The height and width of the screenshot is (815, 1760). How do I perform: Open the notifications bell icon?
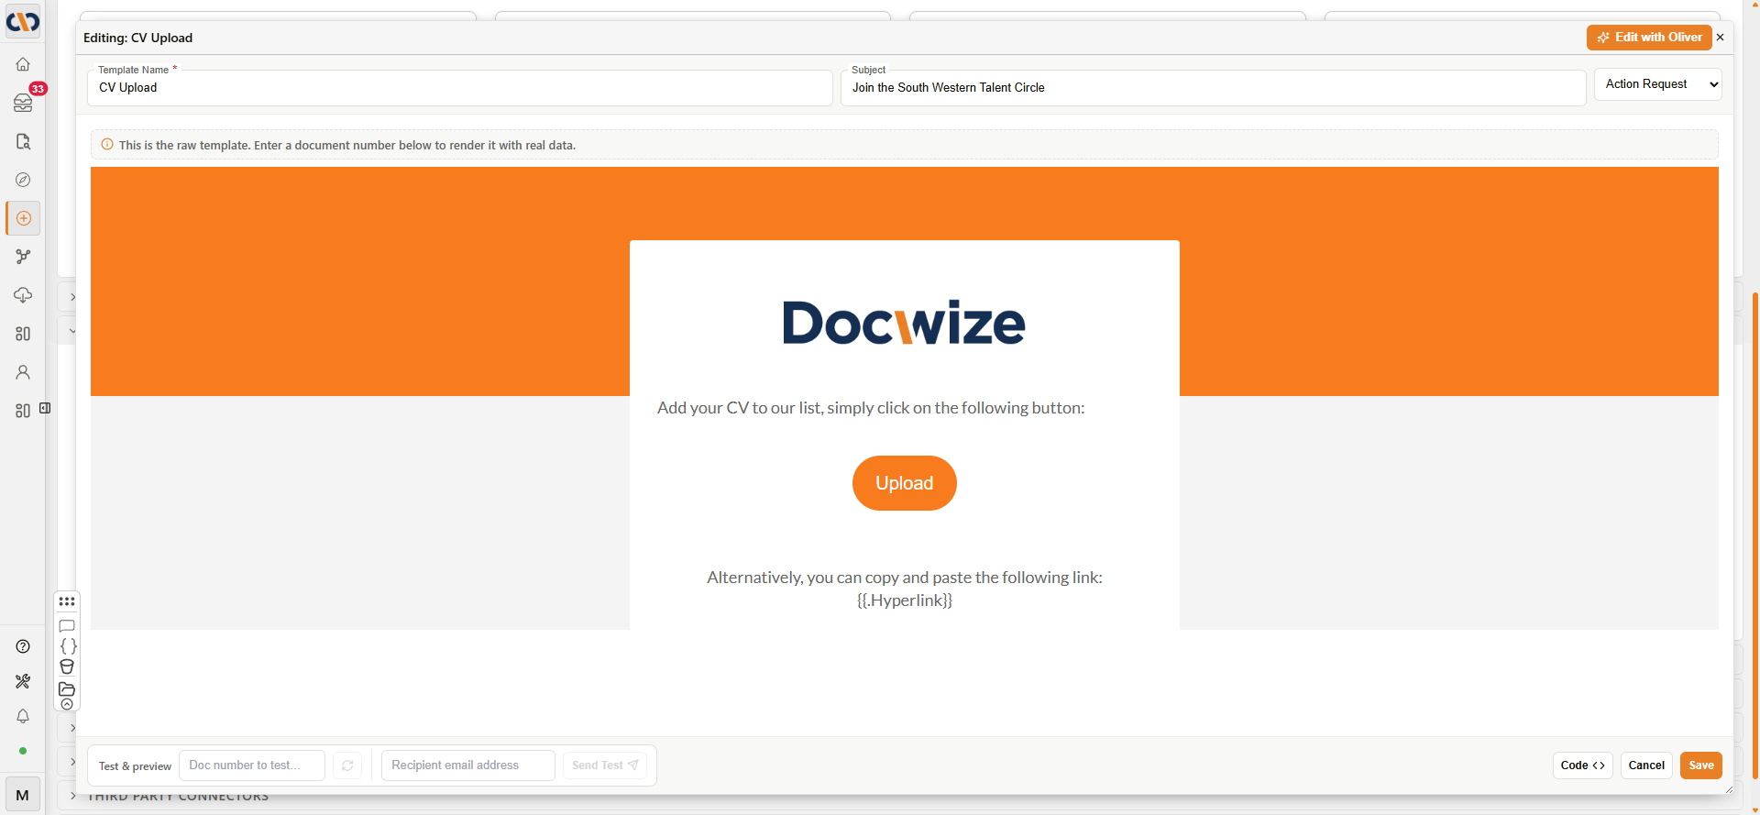(x=23, y=716)
